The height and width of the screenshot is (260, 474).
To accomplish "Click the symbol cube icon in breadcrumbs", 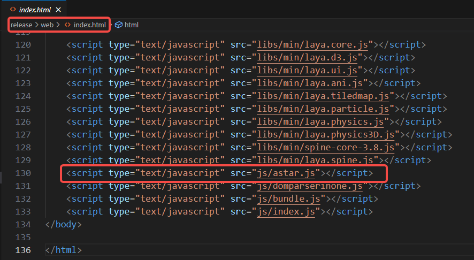I will (x=119, y=25).
